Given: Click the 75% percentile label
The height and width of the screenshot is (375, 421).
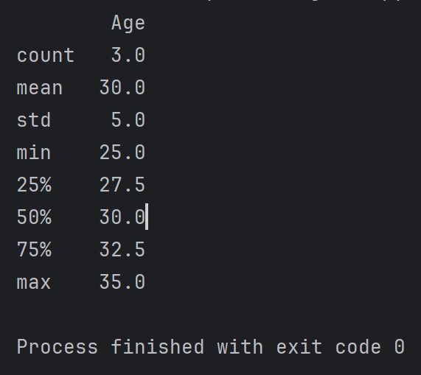Looking at the screenshot, I should point(34,250).
